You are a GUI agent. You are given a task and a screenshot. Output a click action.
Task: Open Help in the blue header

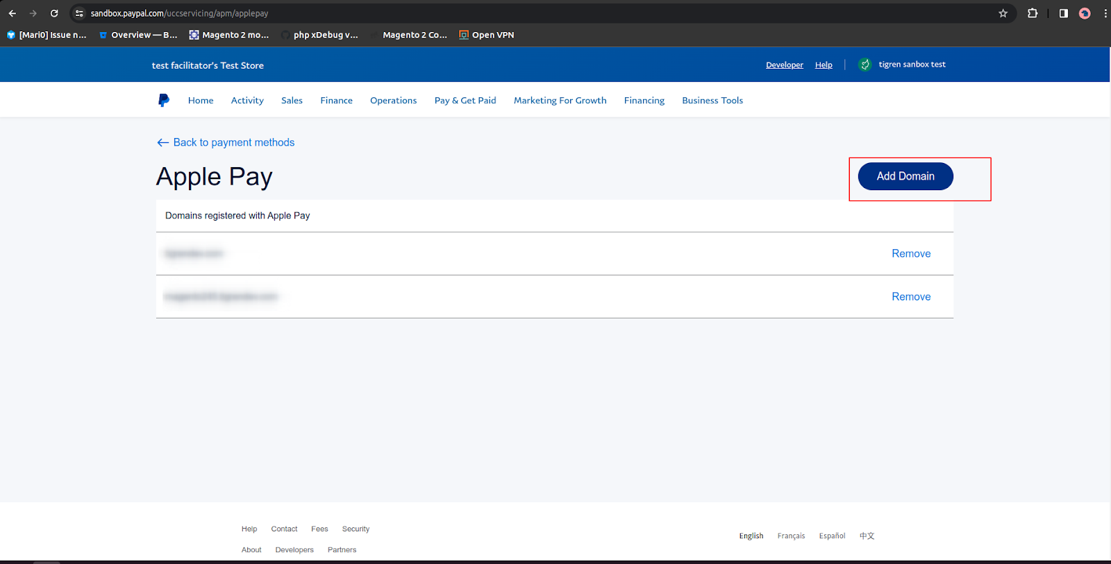coord(824,65)
